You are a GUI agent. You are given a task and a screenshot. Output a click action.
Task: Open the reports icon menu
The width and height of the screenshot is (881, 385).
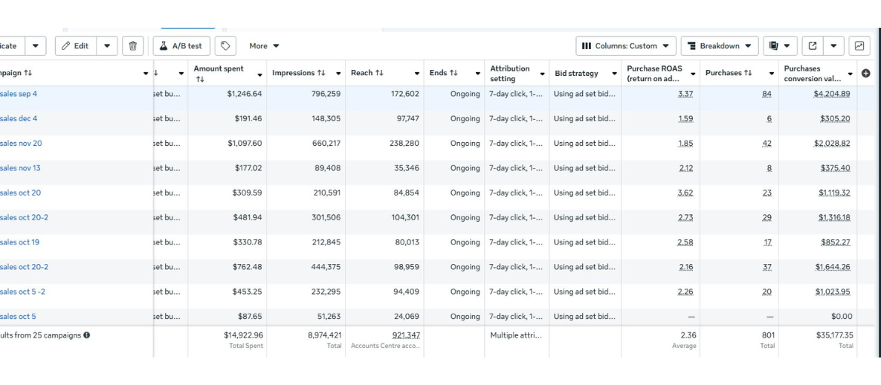click(x=779, y=46)
